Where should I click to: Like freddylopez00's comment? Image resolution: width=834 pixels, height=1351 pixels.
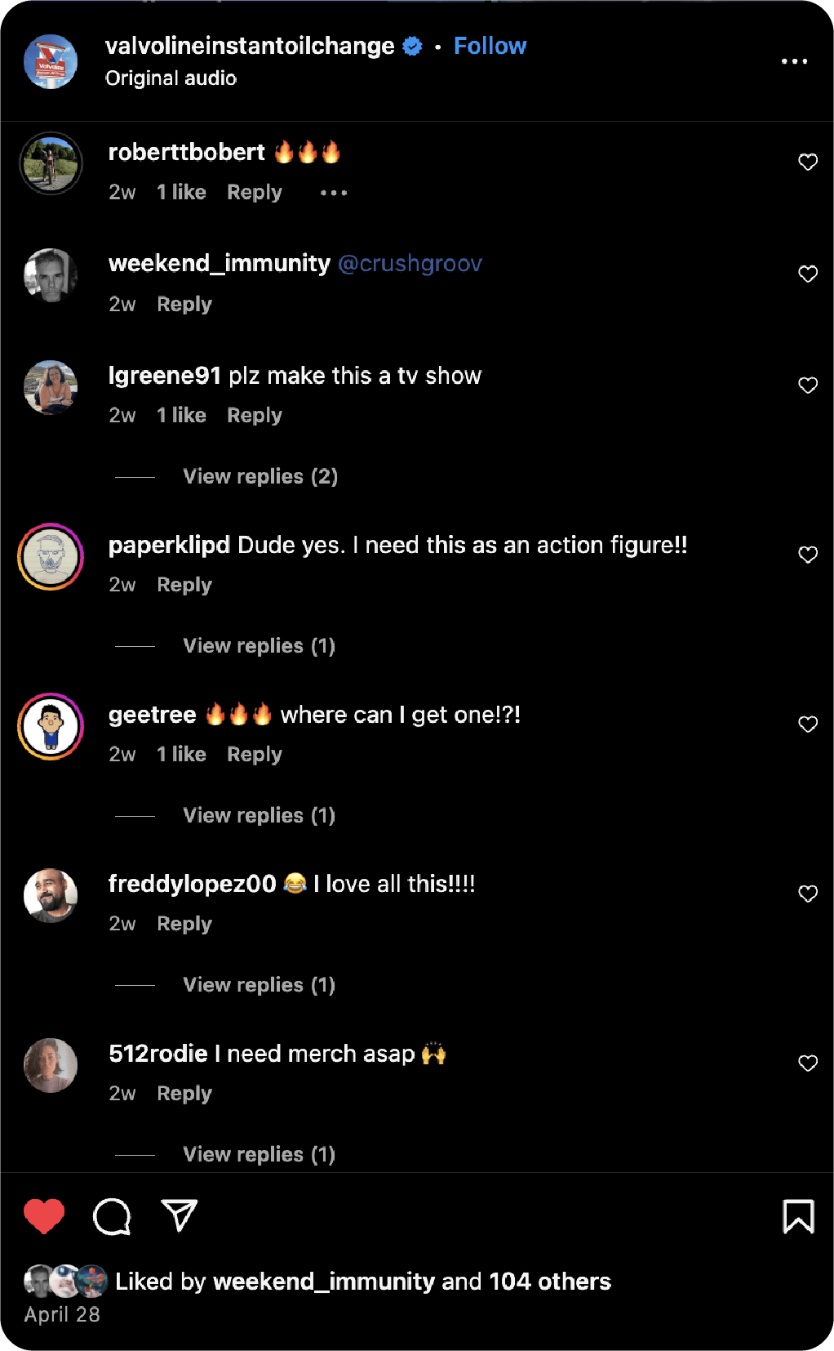coord(808,894)
